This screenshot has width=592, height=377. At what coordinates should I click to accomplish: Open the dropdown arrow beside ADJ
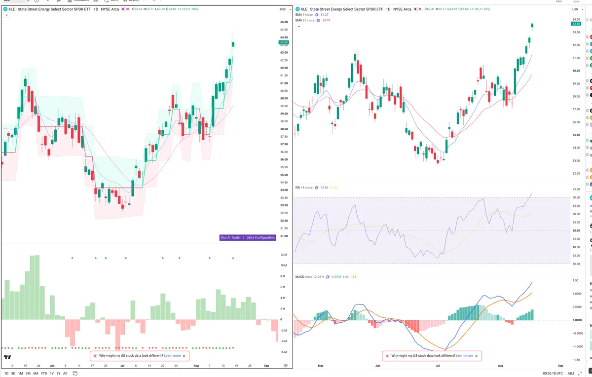pyautogui.click(x=579, y=374)
